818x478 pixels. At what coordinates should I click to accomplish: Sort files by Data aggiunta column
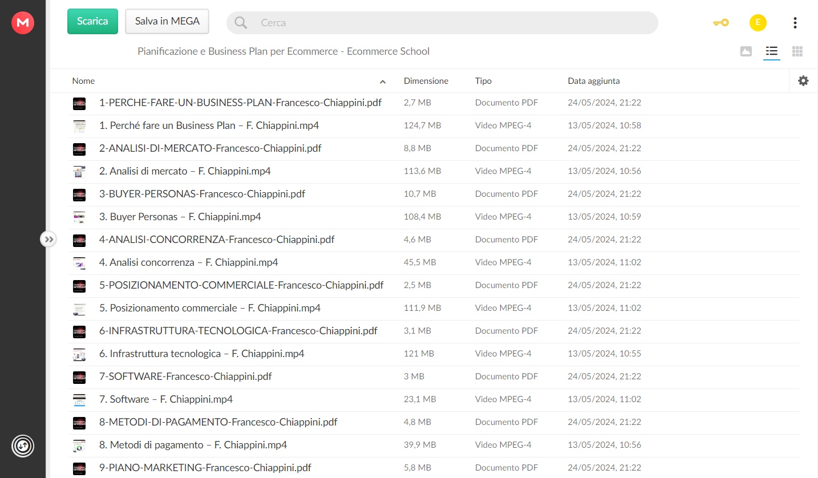pos(594,81)
